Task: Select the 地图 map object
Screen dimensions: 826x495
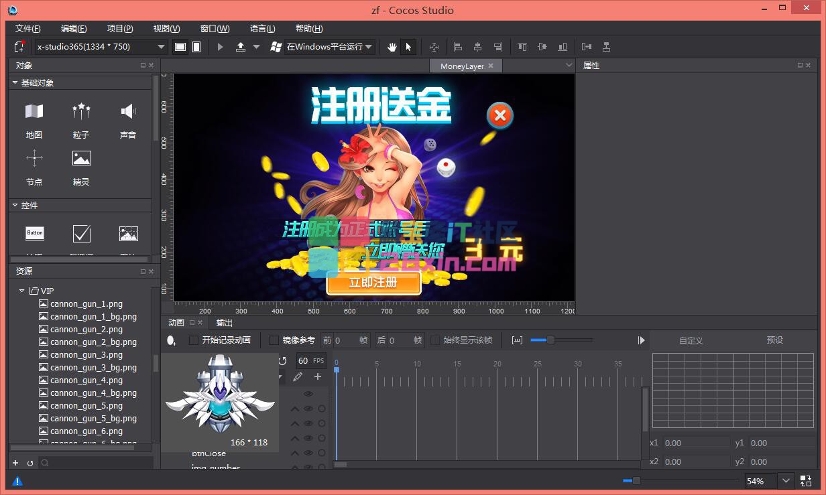Action: (34, 121)
